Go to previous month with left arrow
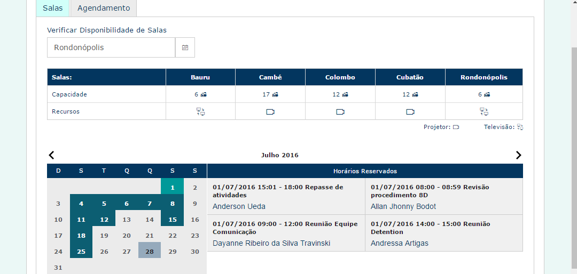This screenshot has width=577, height=274. point(51,155)
